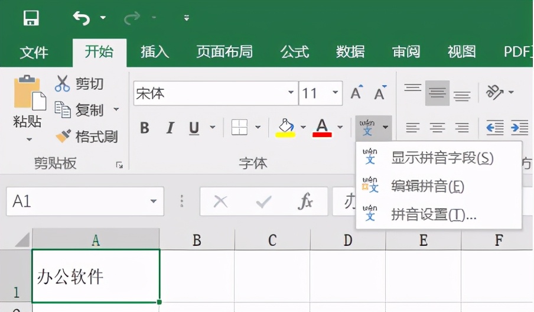Click 复制 to copy selection
Screen dimensions: 534x312
(x=79, y=110)
